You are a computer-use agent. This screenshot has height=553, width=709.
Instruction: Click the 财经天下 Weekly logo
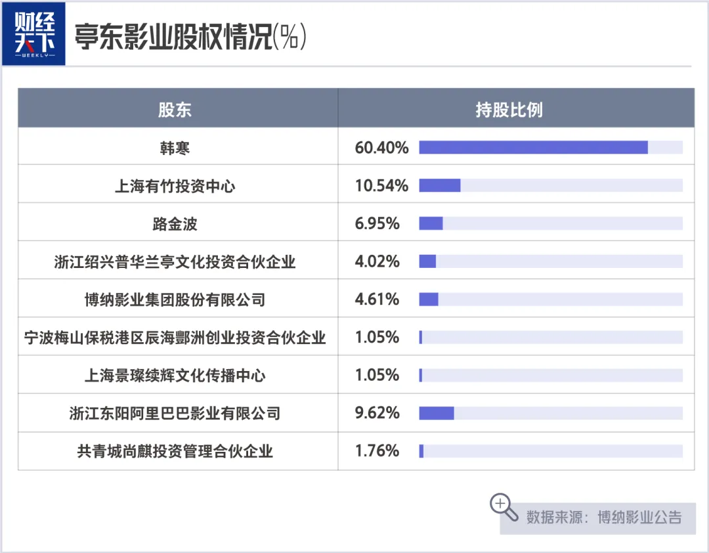[43, 37]
